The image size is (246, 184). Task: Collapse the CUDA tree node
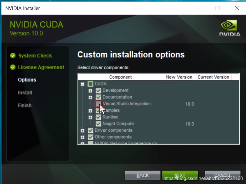pyautogui.click(x=82, y=84)
